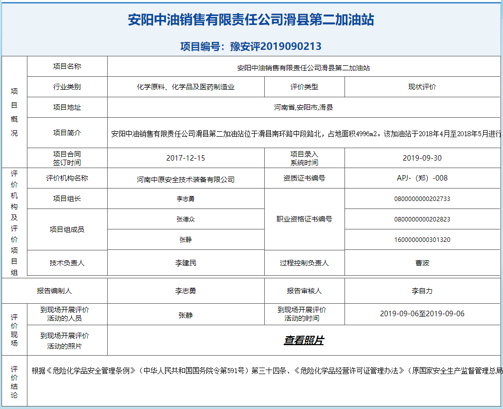Click the 评价现场 section header

tap(14, 330)
